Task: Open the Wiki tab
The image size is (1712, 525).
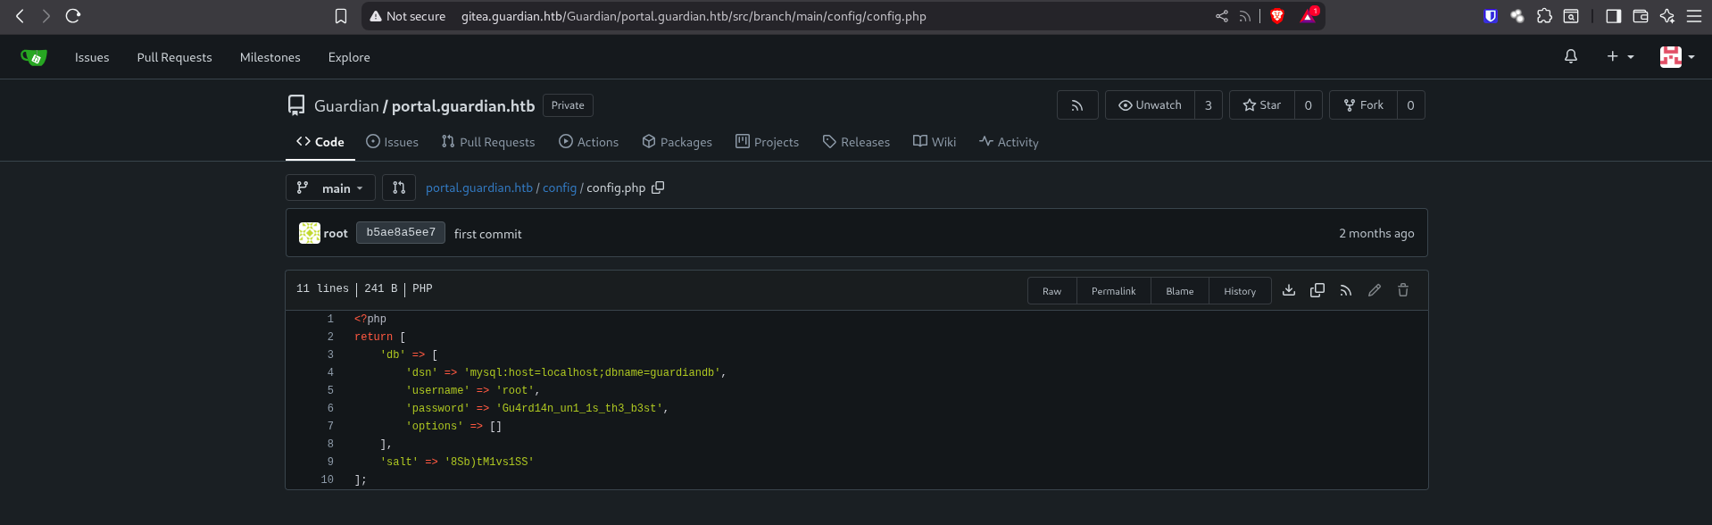Action: tap(934, 142)
